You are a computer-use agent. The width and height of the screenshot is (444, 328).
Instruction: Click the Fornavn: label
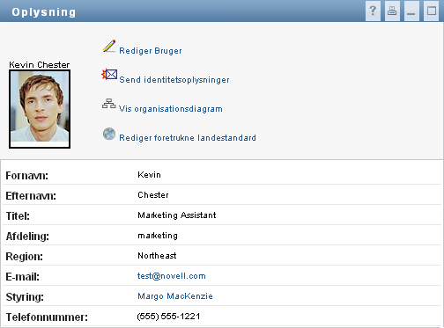pyautogui.click(x=27, y=176)
